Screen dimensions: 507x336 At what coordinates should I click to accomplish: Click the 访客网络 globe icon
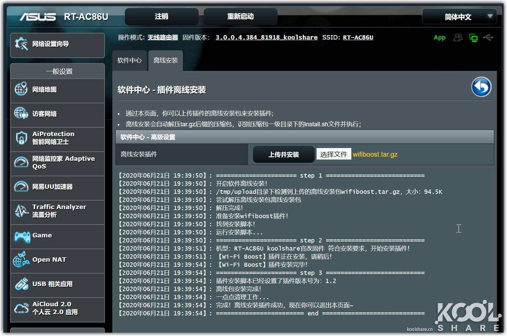21,113
